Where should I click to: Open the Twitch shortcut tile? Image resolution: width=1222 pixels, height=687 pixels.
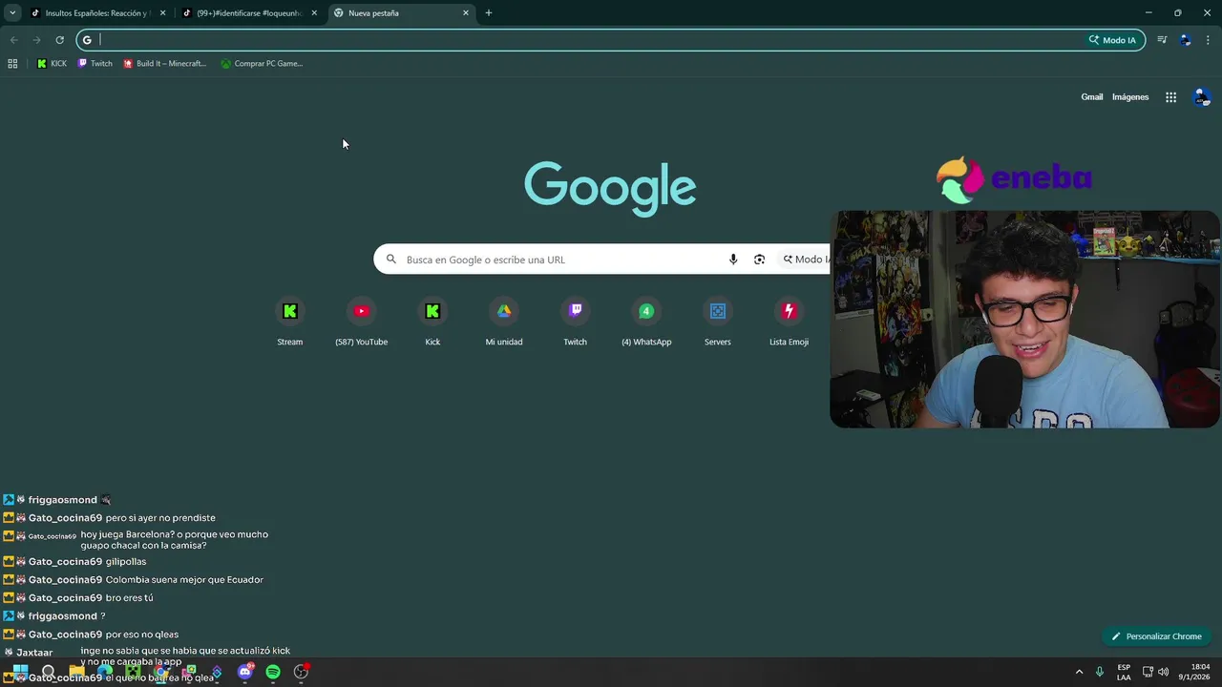coord(575,323)
